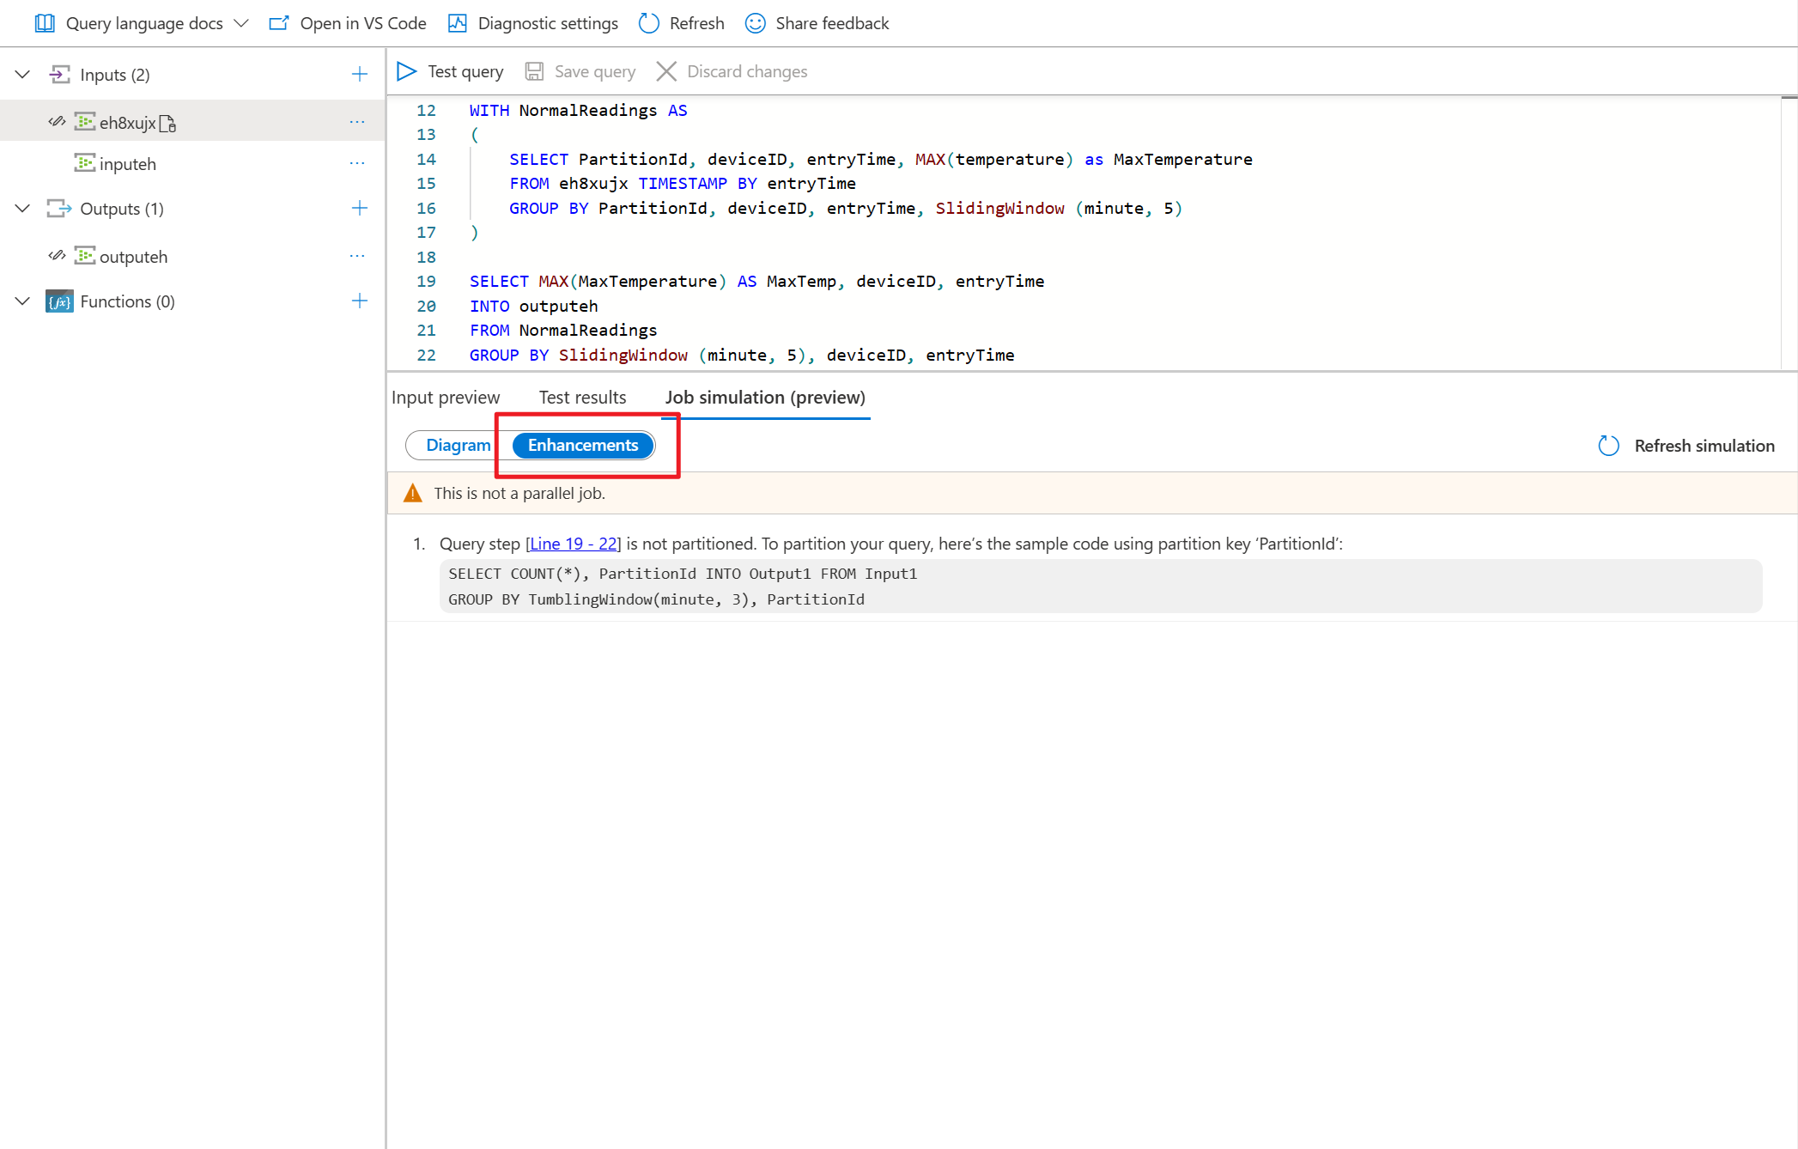Click the Refresh simulation circular icon
Viewport: 1798px width, 1149px height.
1608,446
